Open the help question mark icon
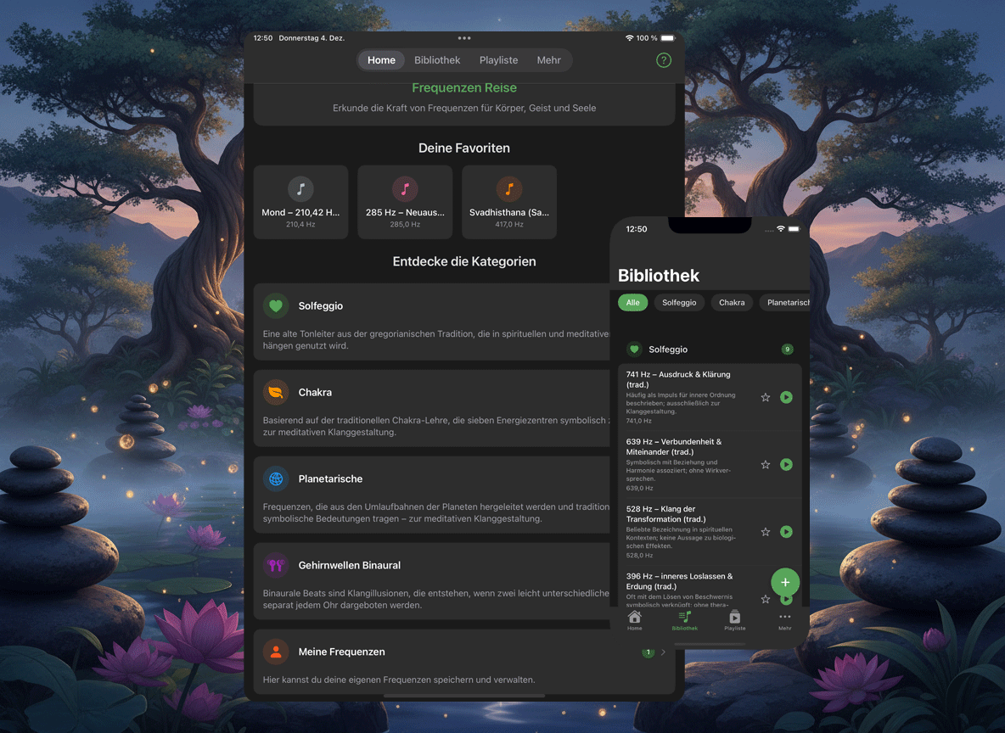This screenshot has width=1005, height=733. pos(664,60)
